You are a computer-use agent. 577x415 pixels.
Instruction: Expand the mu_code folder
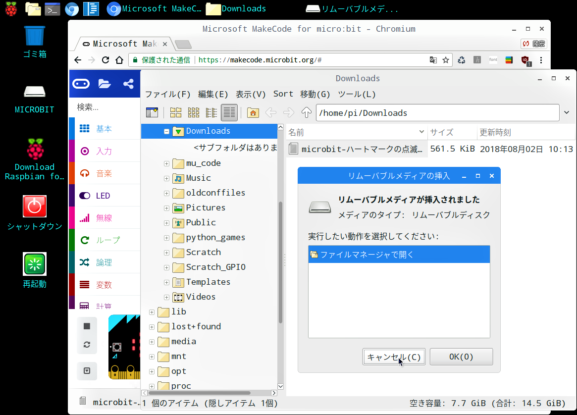[166, 163]
